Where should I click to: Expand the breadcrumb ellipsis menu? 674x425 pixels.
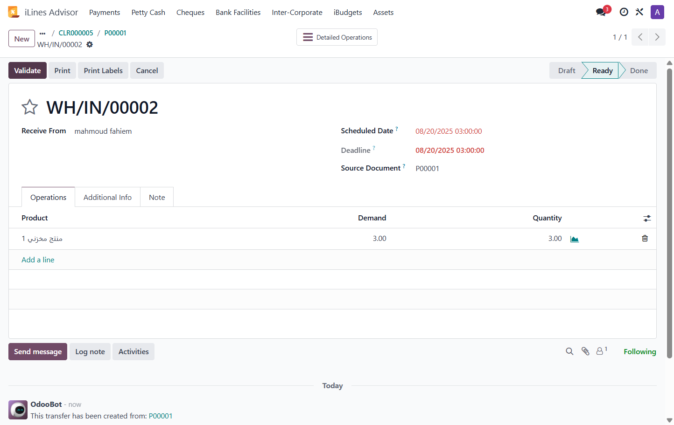[x=42, y=33]
